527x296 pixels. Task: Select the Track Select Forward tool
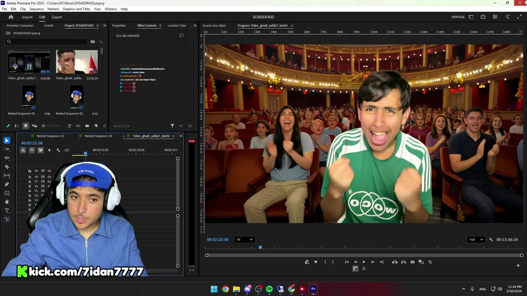[7, 149]
